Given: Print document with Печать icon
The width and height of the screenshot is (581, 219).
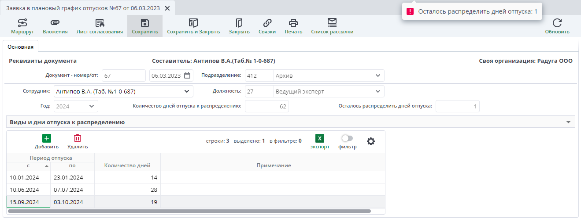Looking at the screenshot, I should coord(293,26).
